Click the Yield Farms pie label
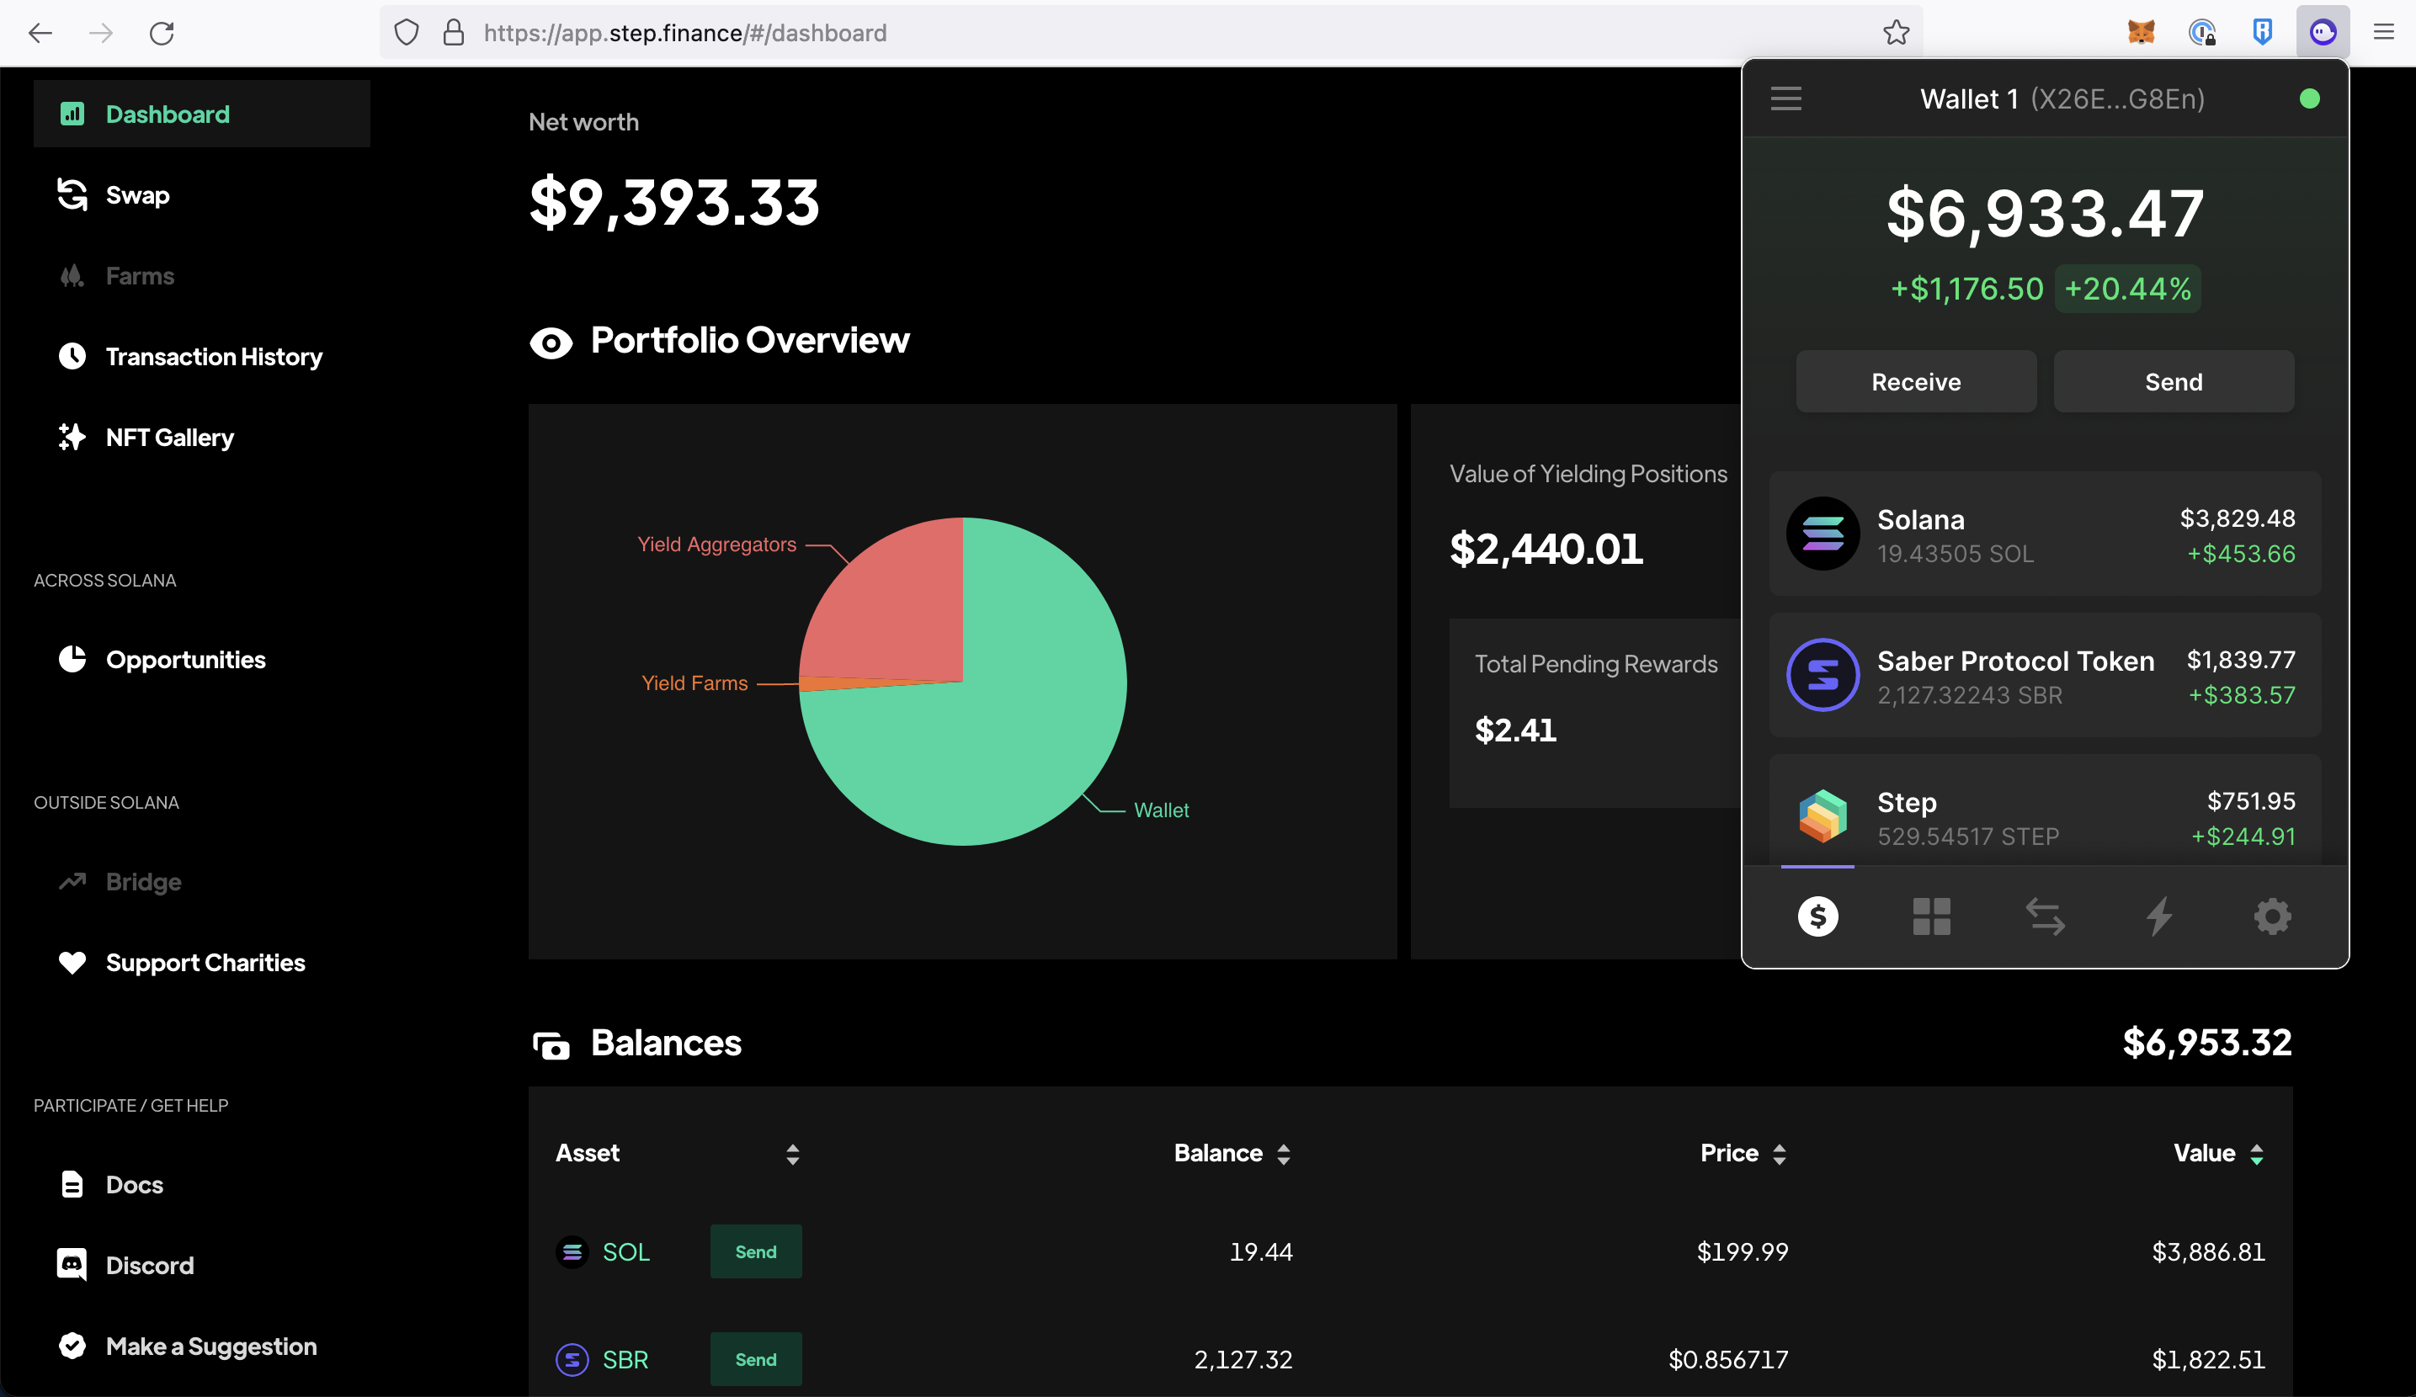Image resolution: width=2416 pixels, height=1397 pixels. pyautogui.click(x=694, y=683)
